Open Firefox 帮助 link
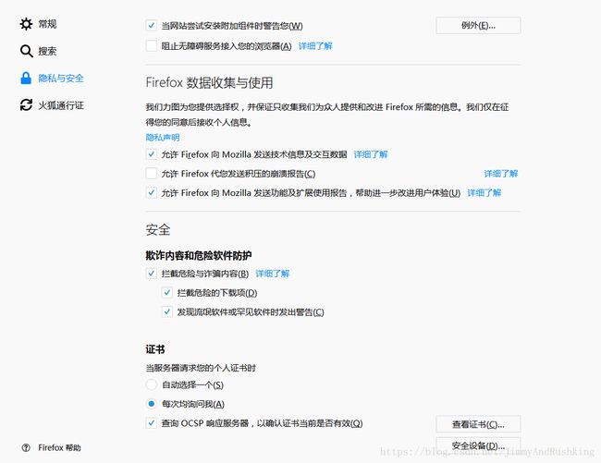 tap(59, 447)
